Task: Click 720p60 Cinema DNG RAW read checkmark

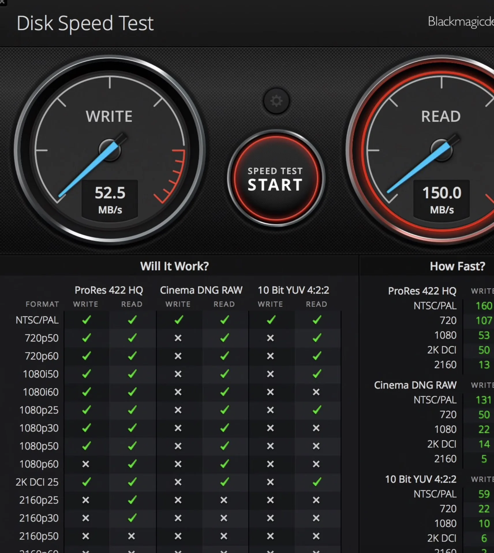Action: pyautogui.click(x=224, y=356)
